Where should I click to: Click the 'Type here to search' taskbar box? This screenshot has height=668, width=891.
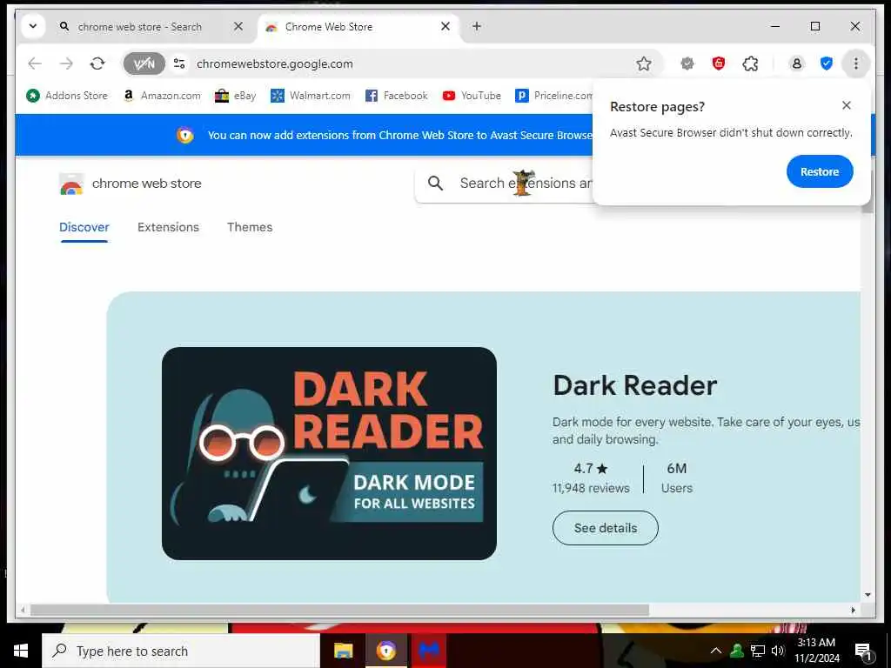(181, 651)
